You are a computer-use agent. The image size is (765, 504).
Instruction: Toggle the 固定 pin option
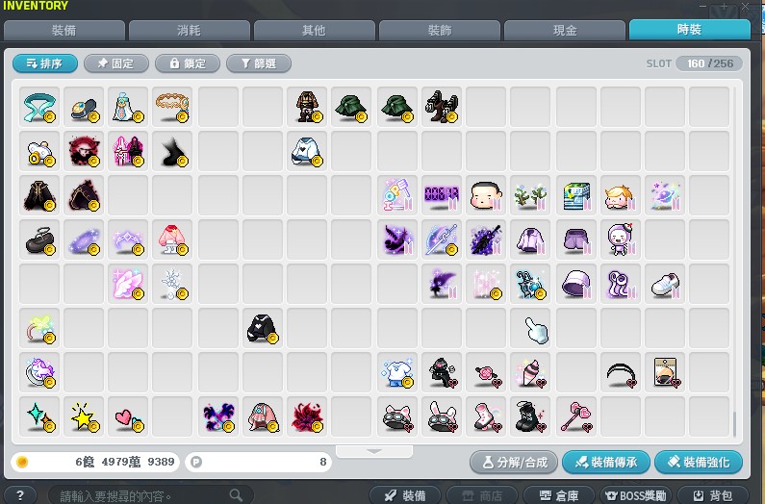tap(116, 63)
